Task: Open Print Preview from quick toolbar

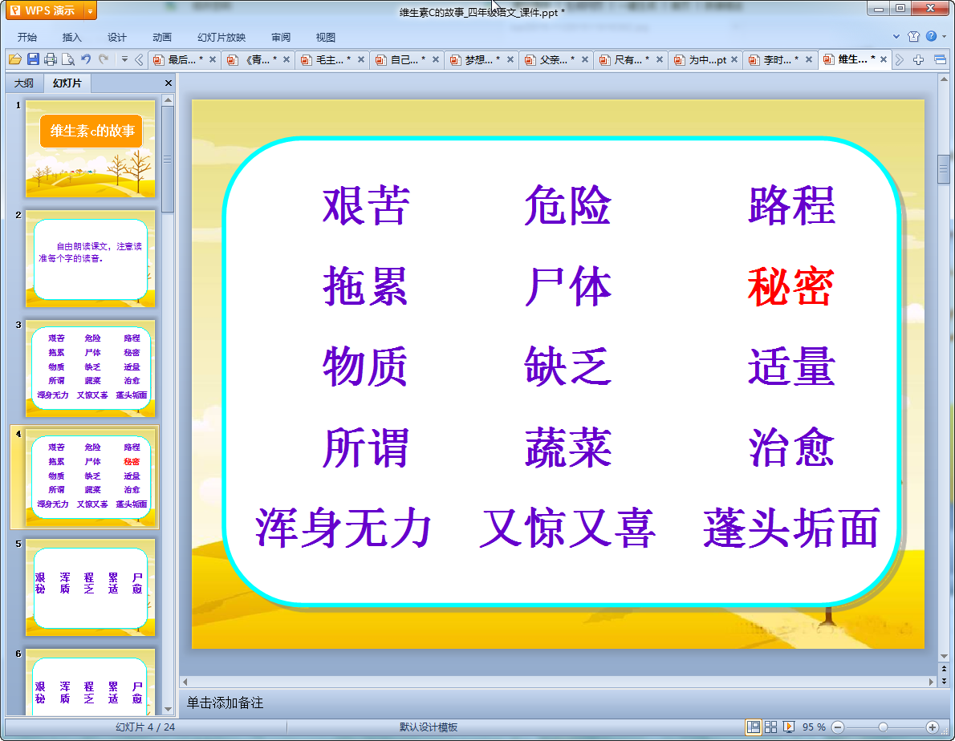Action: pyautogui.click(x=68, y=59)
